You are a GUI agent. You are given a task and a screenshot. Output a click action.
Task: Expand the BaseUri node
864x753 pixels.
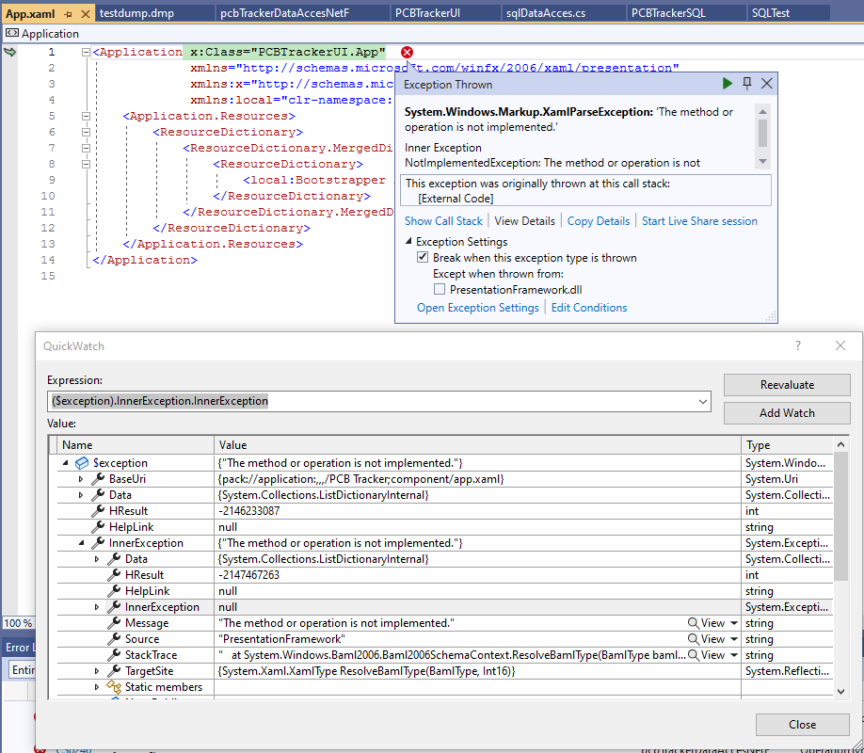82,479
